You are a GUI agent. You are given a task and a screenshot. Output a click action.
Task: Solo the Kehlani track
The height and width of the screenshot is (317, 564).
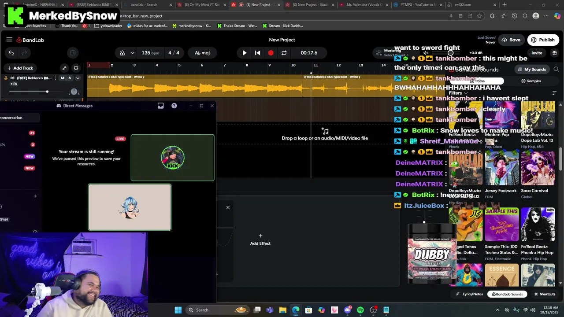coord(69,78)
